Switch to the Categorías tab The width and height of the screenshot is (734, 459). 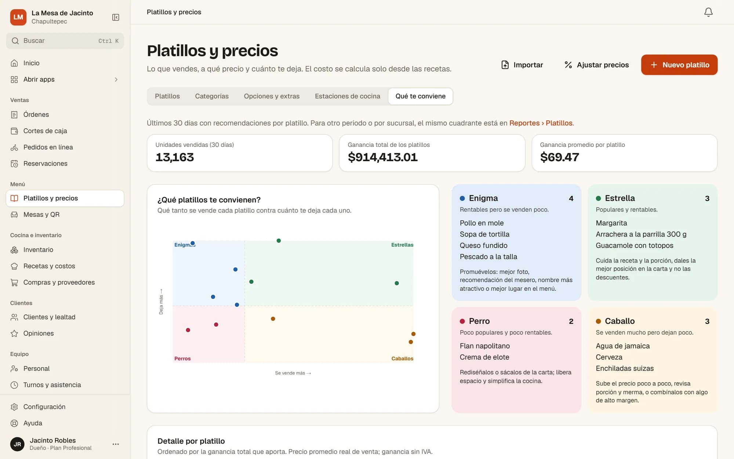[212, 96]
